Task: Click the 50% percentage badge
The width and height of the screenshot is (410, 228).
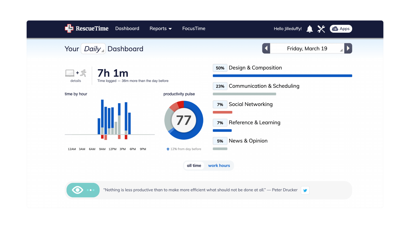Action: [220, 68]
